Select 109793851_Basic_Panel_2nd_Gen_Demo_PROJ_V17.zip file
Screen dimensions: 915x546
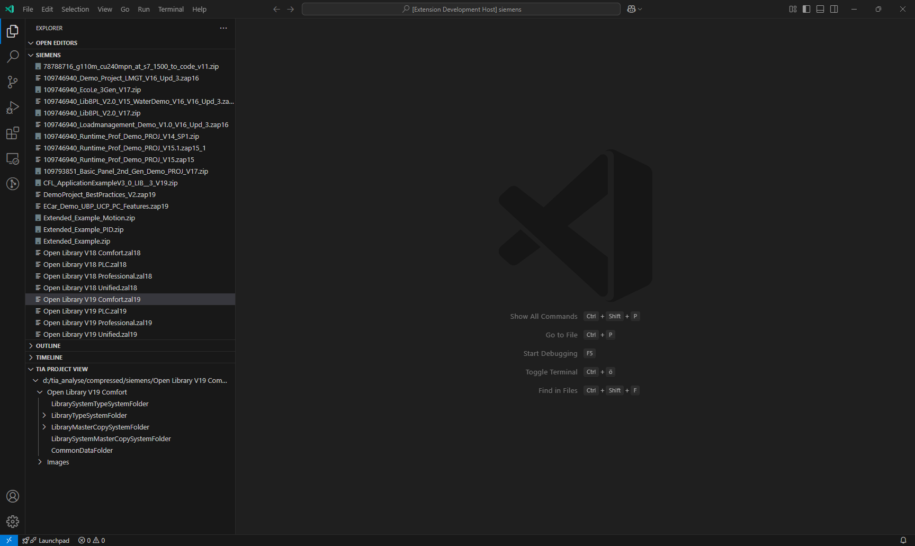pyautogui.click(x=130, y=171)
